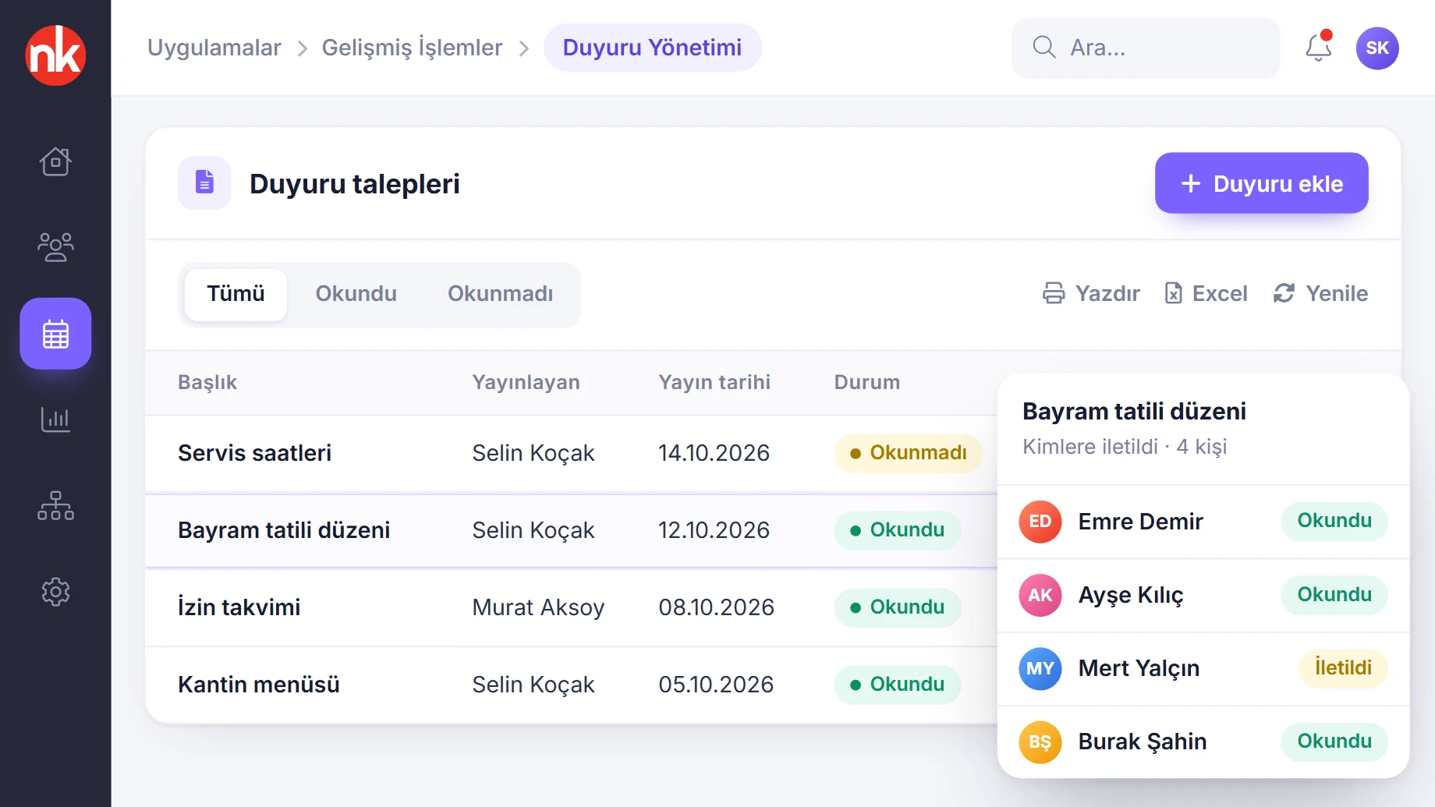The height and width of the screenshot is (807, 1435).
Task: Click the Durum column header
Action: (x=867, y=382)
